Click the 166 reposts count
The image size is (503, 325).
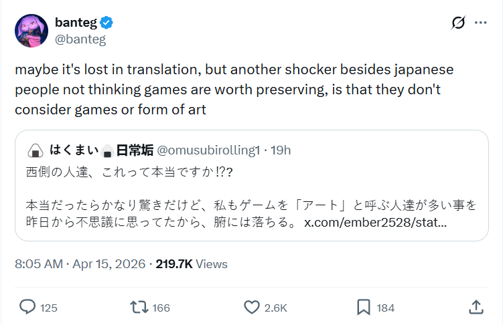(x=161, y=308)
